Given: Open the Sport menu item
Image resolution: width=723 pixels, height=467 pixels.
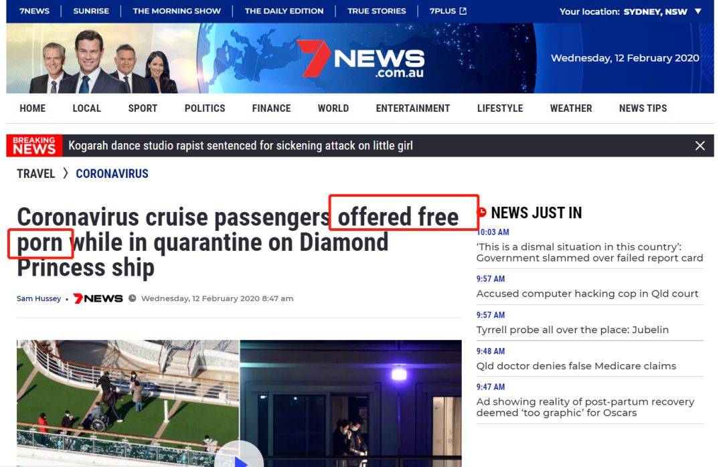Looking at the screenshot, I should coord(143,108).
